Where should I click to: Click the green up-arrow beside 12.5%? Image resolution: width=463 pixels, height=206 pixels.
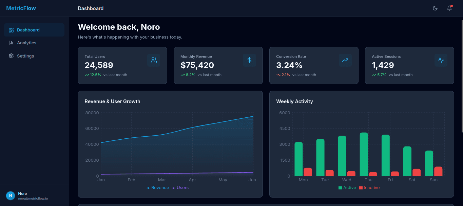tap(87, 75)
